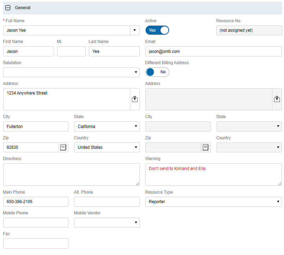The width and height of the screenshot is (284, 255).
Task: Click the City field containing Fullerton
Action: click(36, 127)
